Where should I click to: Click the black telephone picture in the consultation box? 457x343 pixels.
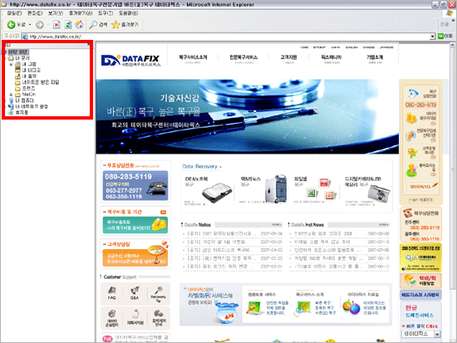[x=157, y=189]
